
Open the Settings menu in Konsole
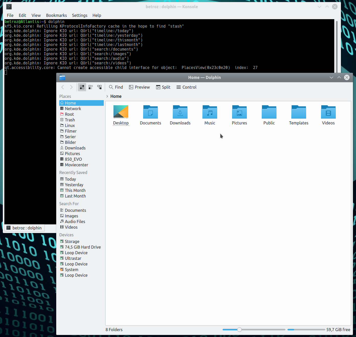point(80,15)
